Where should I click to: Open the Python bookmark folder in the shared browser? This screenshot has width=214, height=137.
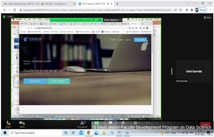[x=116, y=32]
